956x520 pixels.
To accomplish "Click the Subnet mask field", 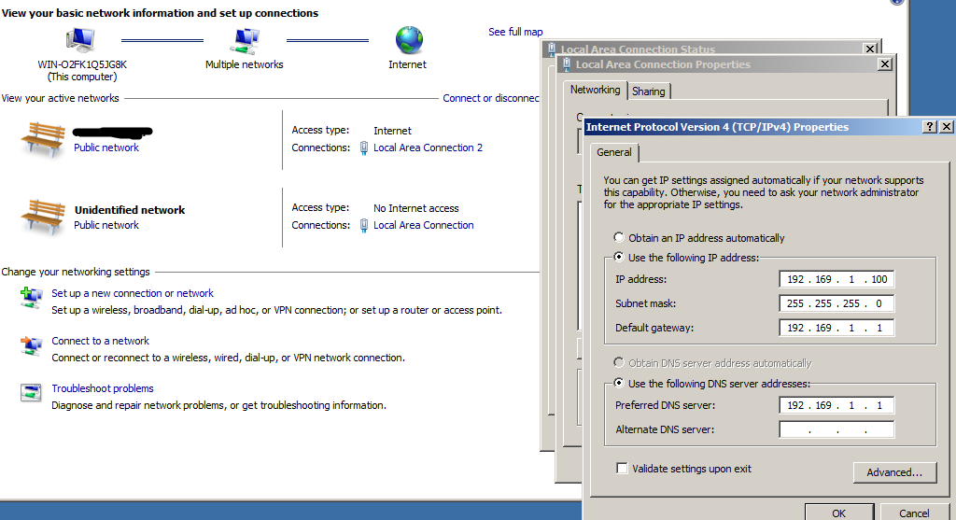I will [836, 303].
